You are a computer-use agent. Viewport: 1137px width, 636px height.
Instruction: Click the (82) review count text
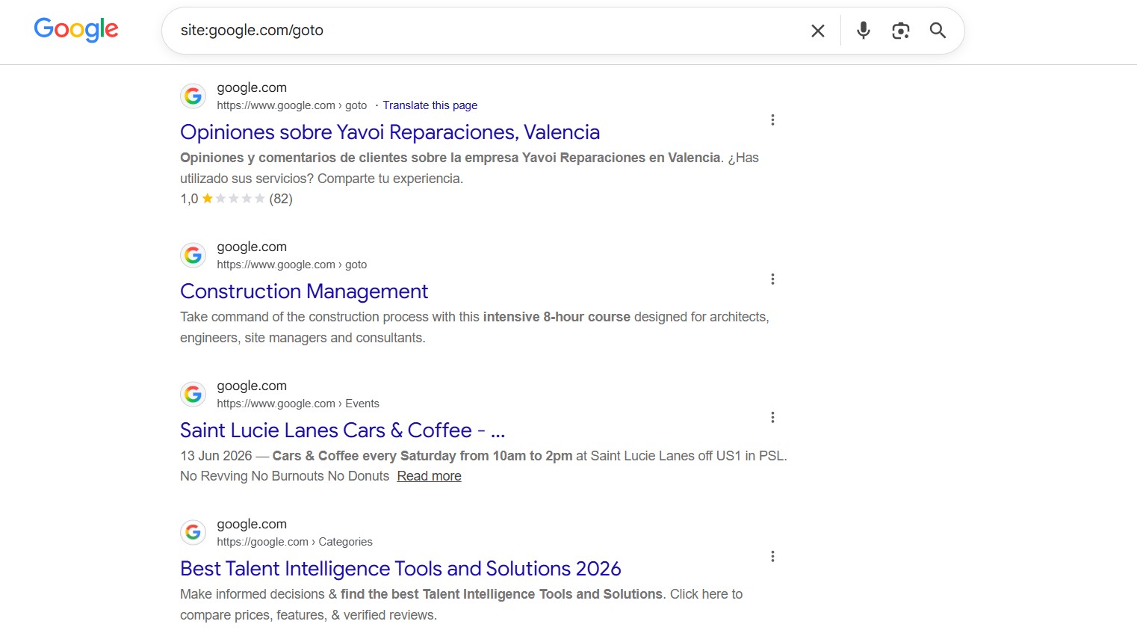(x=281, y=199)
